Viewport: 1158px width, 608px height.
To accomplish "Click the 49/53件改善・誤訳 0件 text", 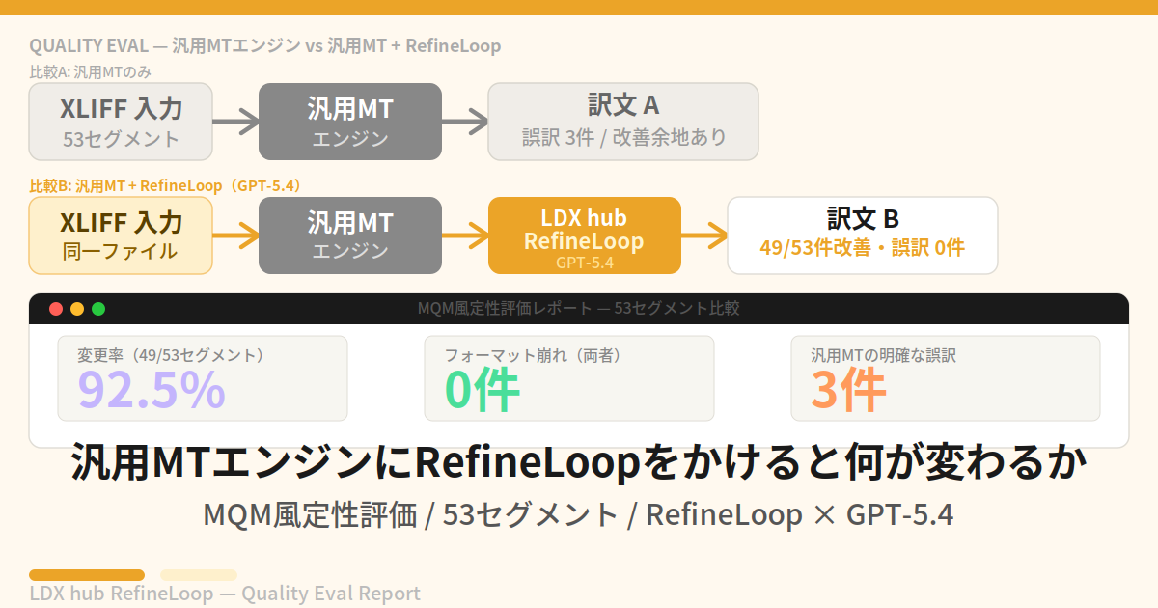I will pos(863,247).
